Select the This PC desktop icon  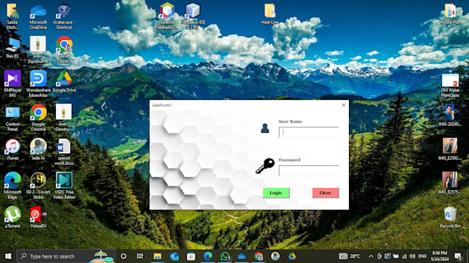[12, 48]
